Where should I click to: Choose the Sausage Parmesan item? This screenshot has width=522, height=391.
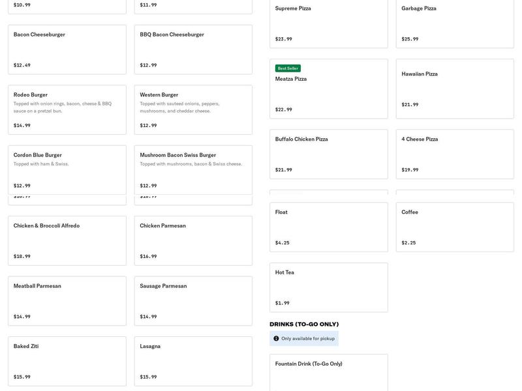click(193, 300)
